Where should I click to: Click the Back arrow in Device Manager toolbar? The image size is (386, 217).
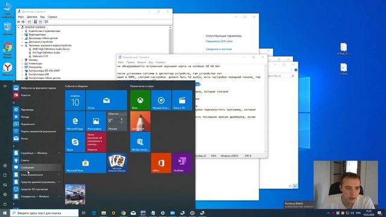coord(19,22)
